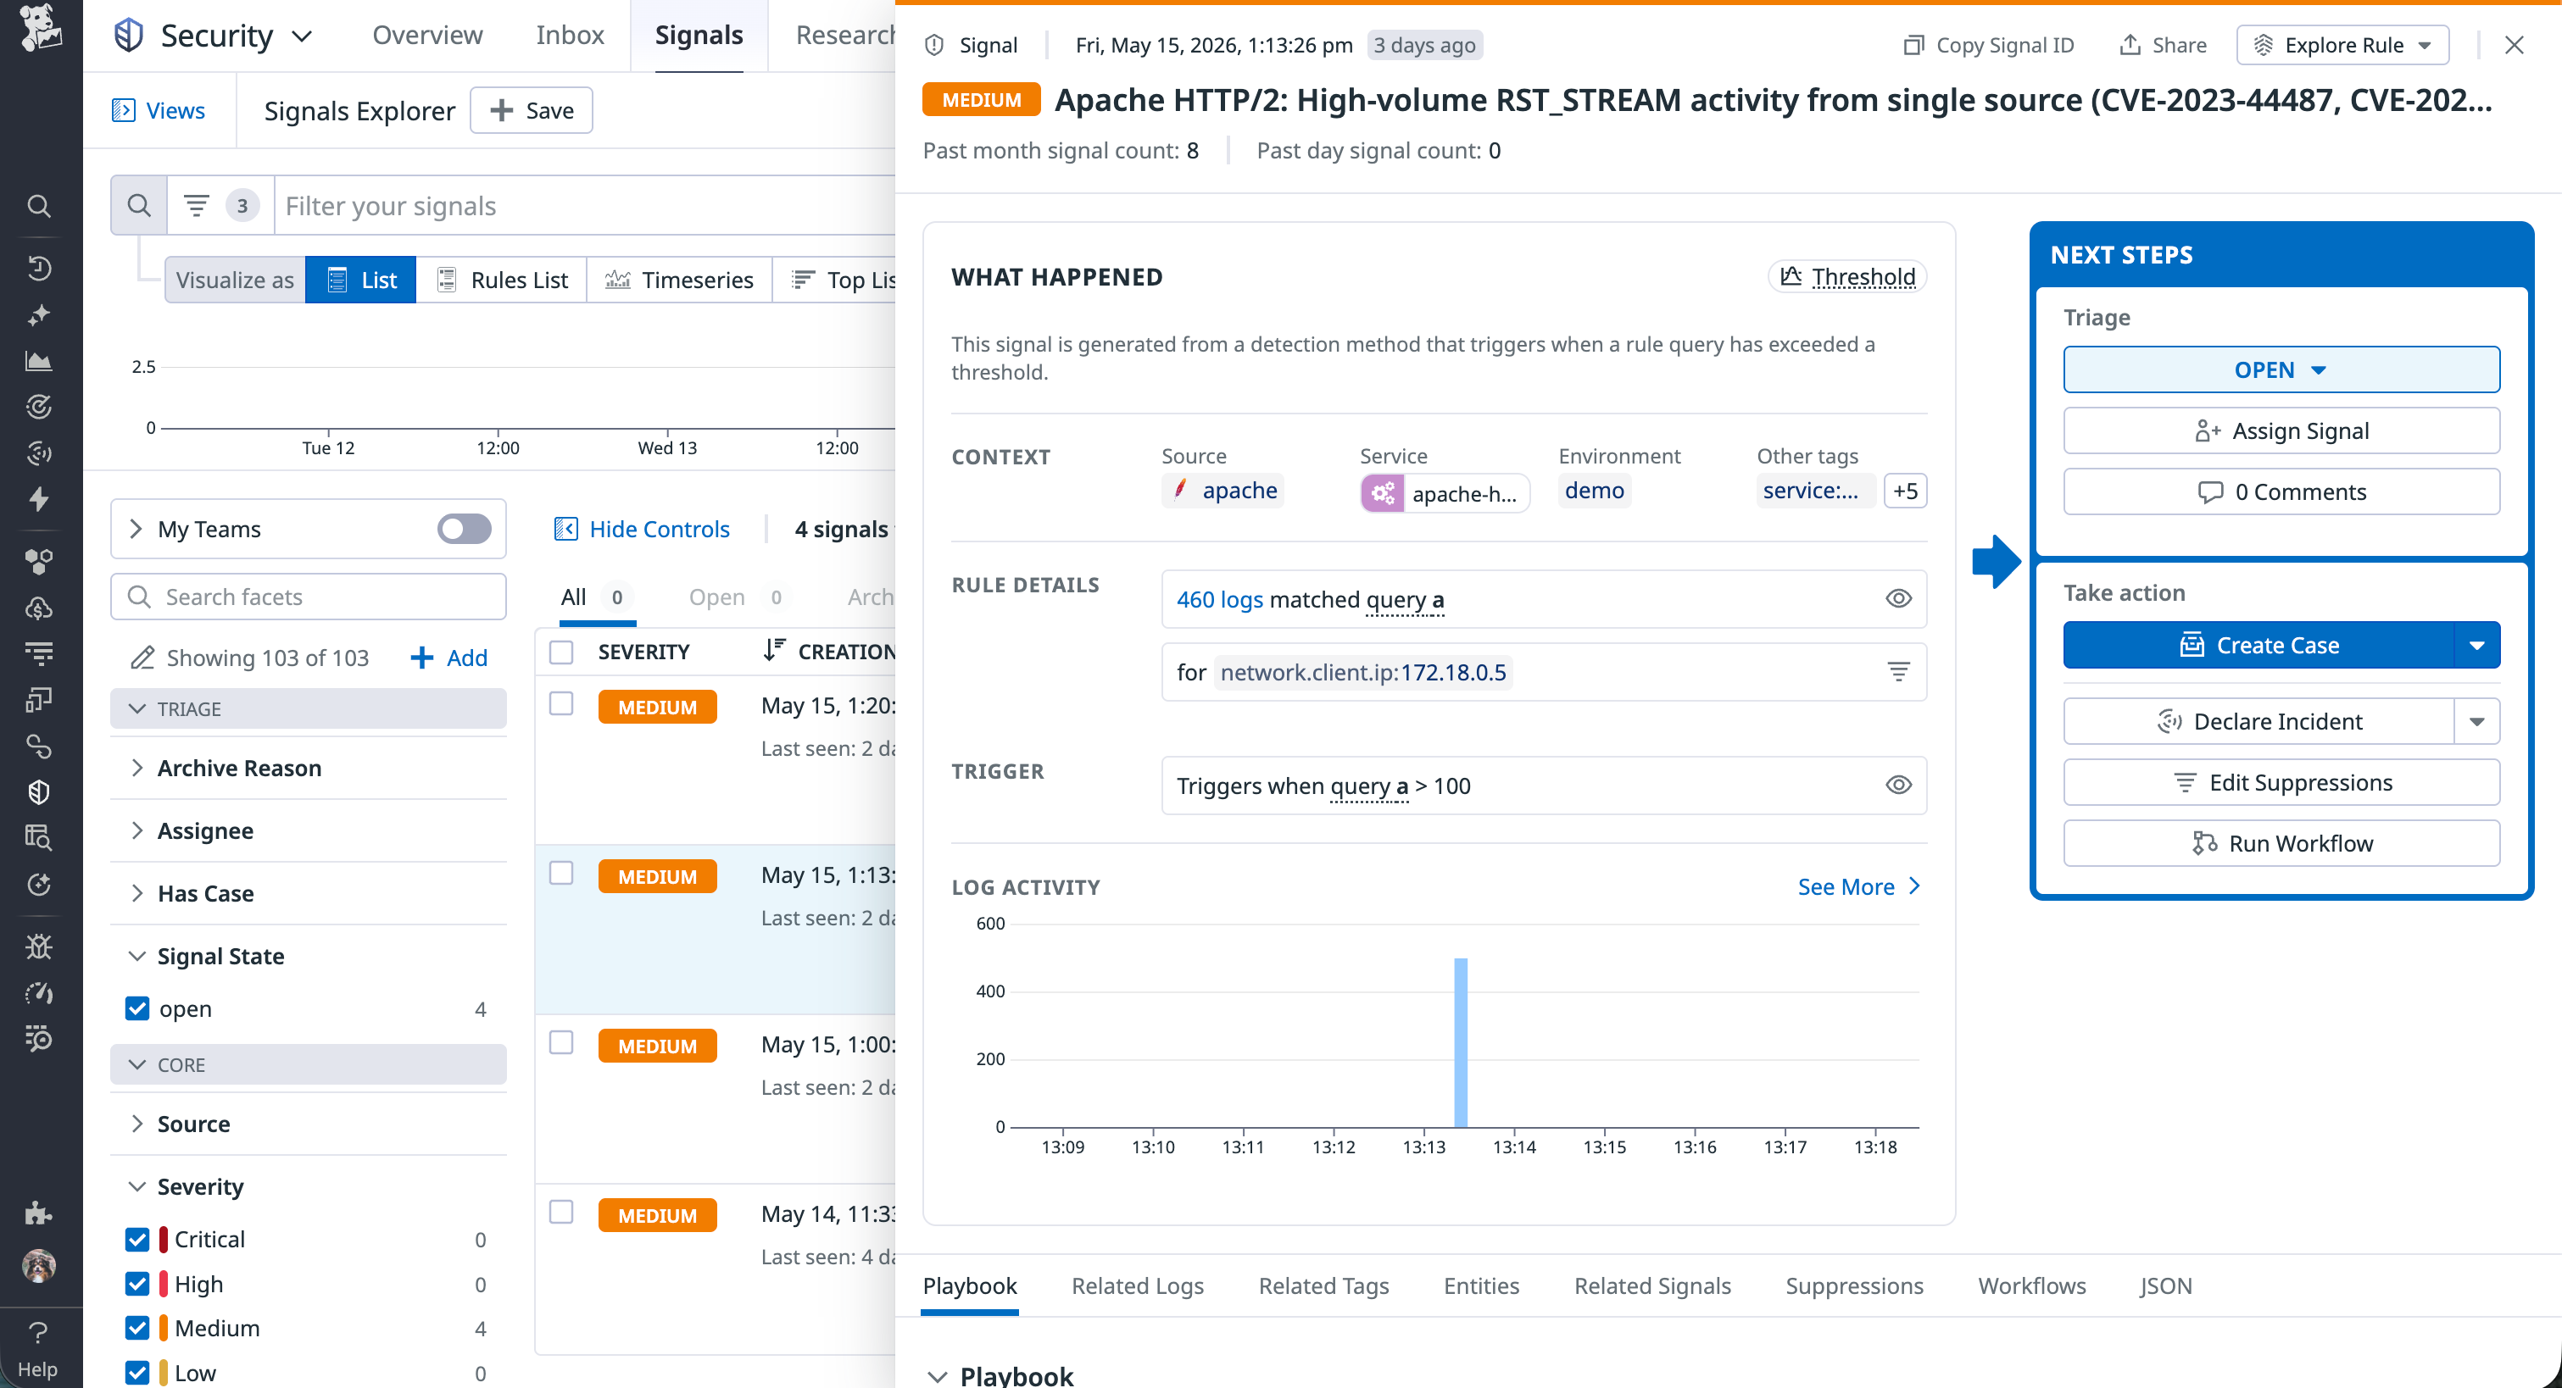The height and width of the screenshot is (1388, 2562).
Task: Open the shield Security icon in sidebar
Action: coord(39,792)
